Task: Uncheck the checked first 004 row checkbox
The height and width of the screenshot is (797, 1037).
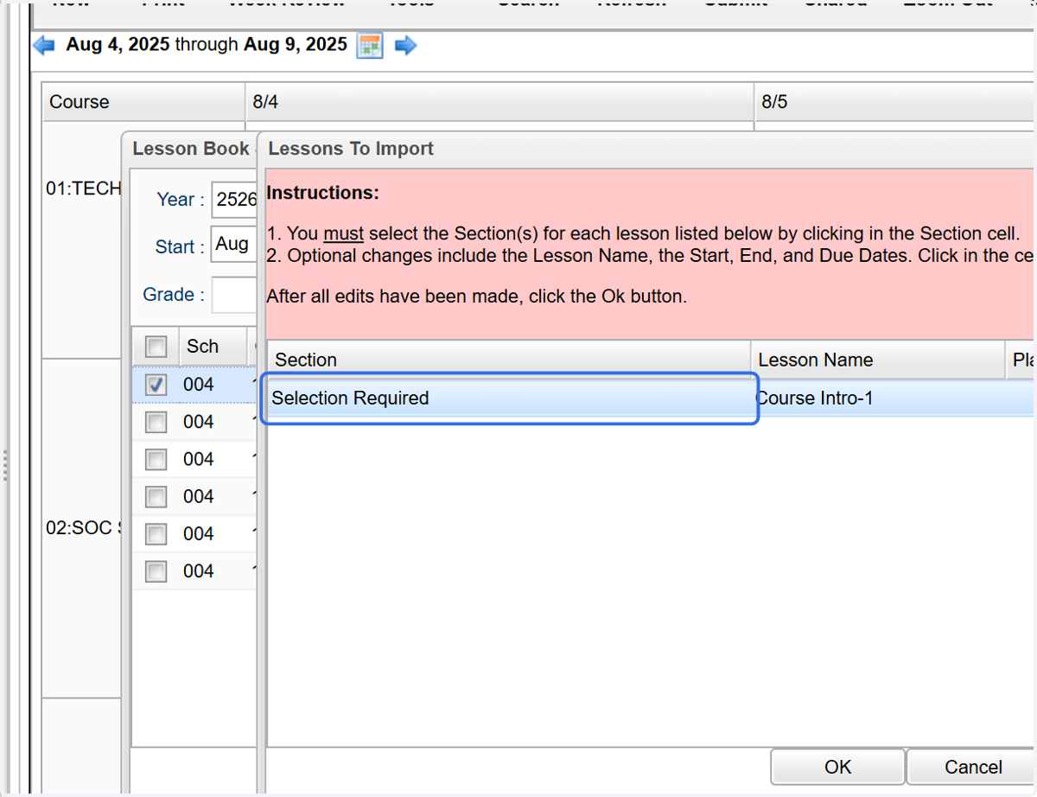Action: tap(156, 385)
